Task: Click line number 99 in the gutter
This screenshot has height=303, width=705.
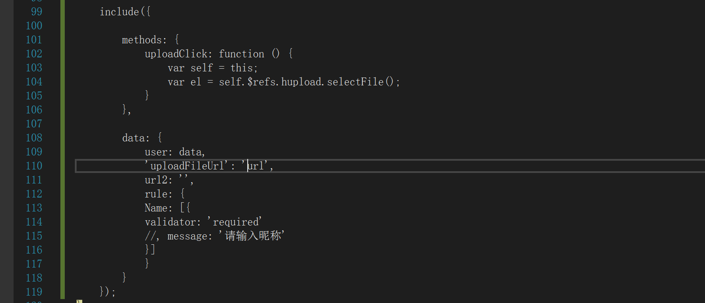Action: point(37,12)
